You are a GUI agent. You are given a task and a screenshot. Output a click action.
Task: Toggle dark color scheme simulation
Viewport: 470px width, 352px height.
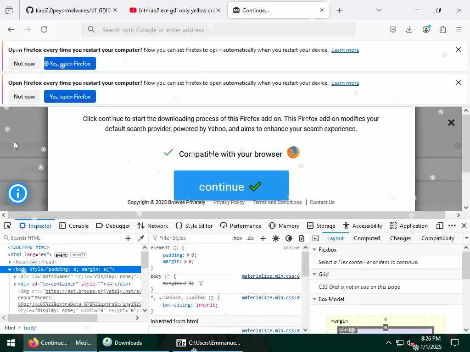coord(289,238)
